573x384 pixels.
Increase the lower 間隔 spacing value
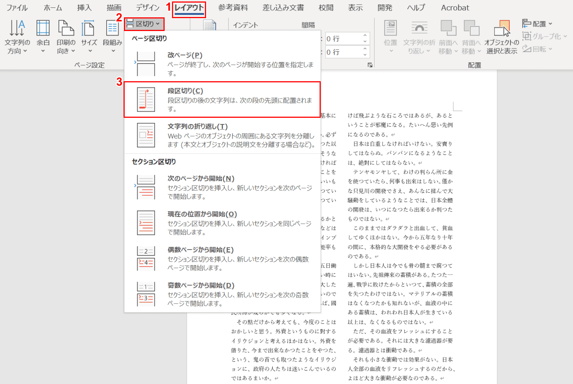coord(365,49)
